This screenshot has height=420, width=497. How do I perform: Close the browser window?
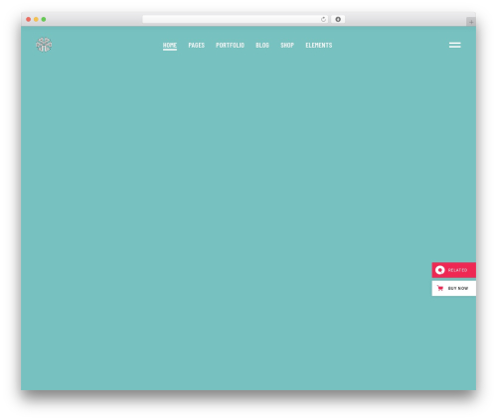pos(29,19)
